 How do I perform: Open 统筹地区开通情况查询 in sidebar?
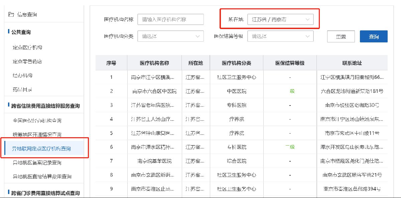[x=37, y=135]
